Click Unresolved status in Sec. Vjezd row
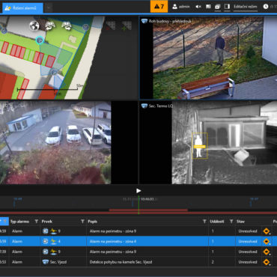Screen dimensions: 277x277 tap(248, 262)
